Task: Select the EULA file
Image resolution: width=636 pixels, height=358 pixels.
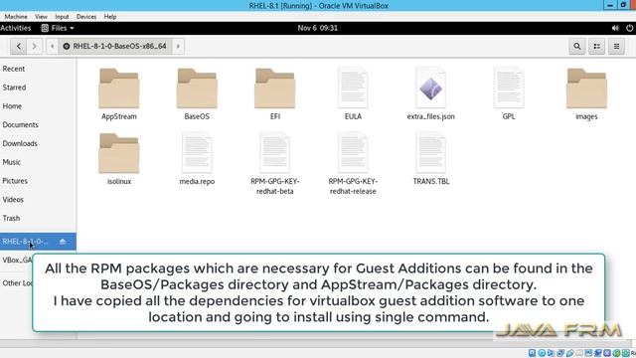Action: pyautogui.click(x=353, y=93)
